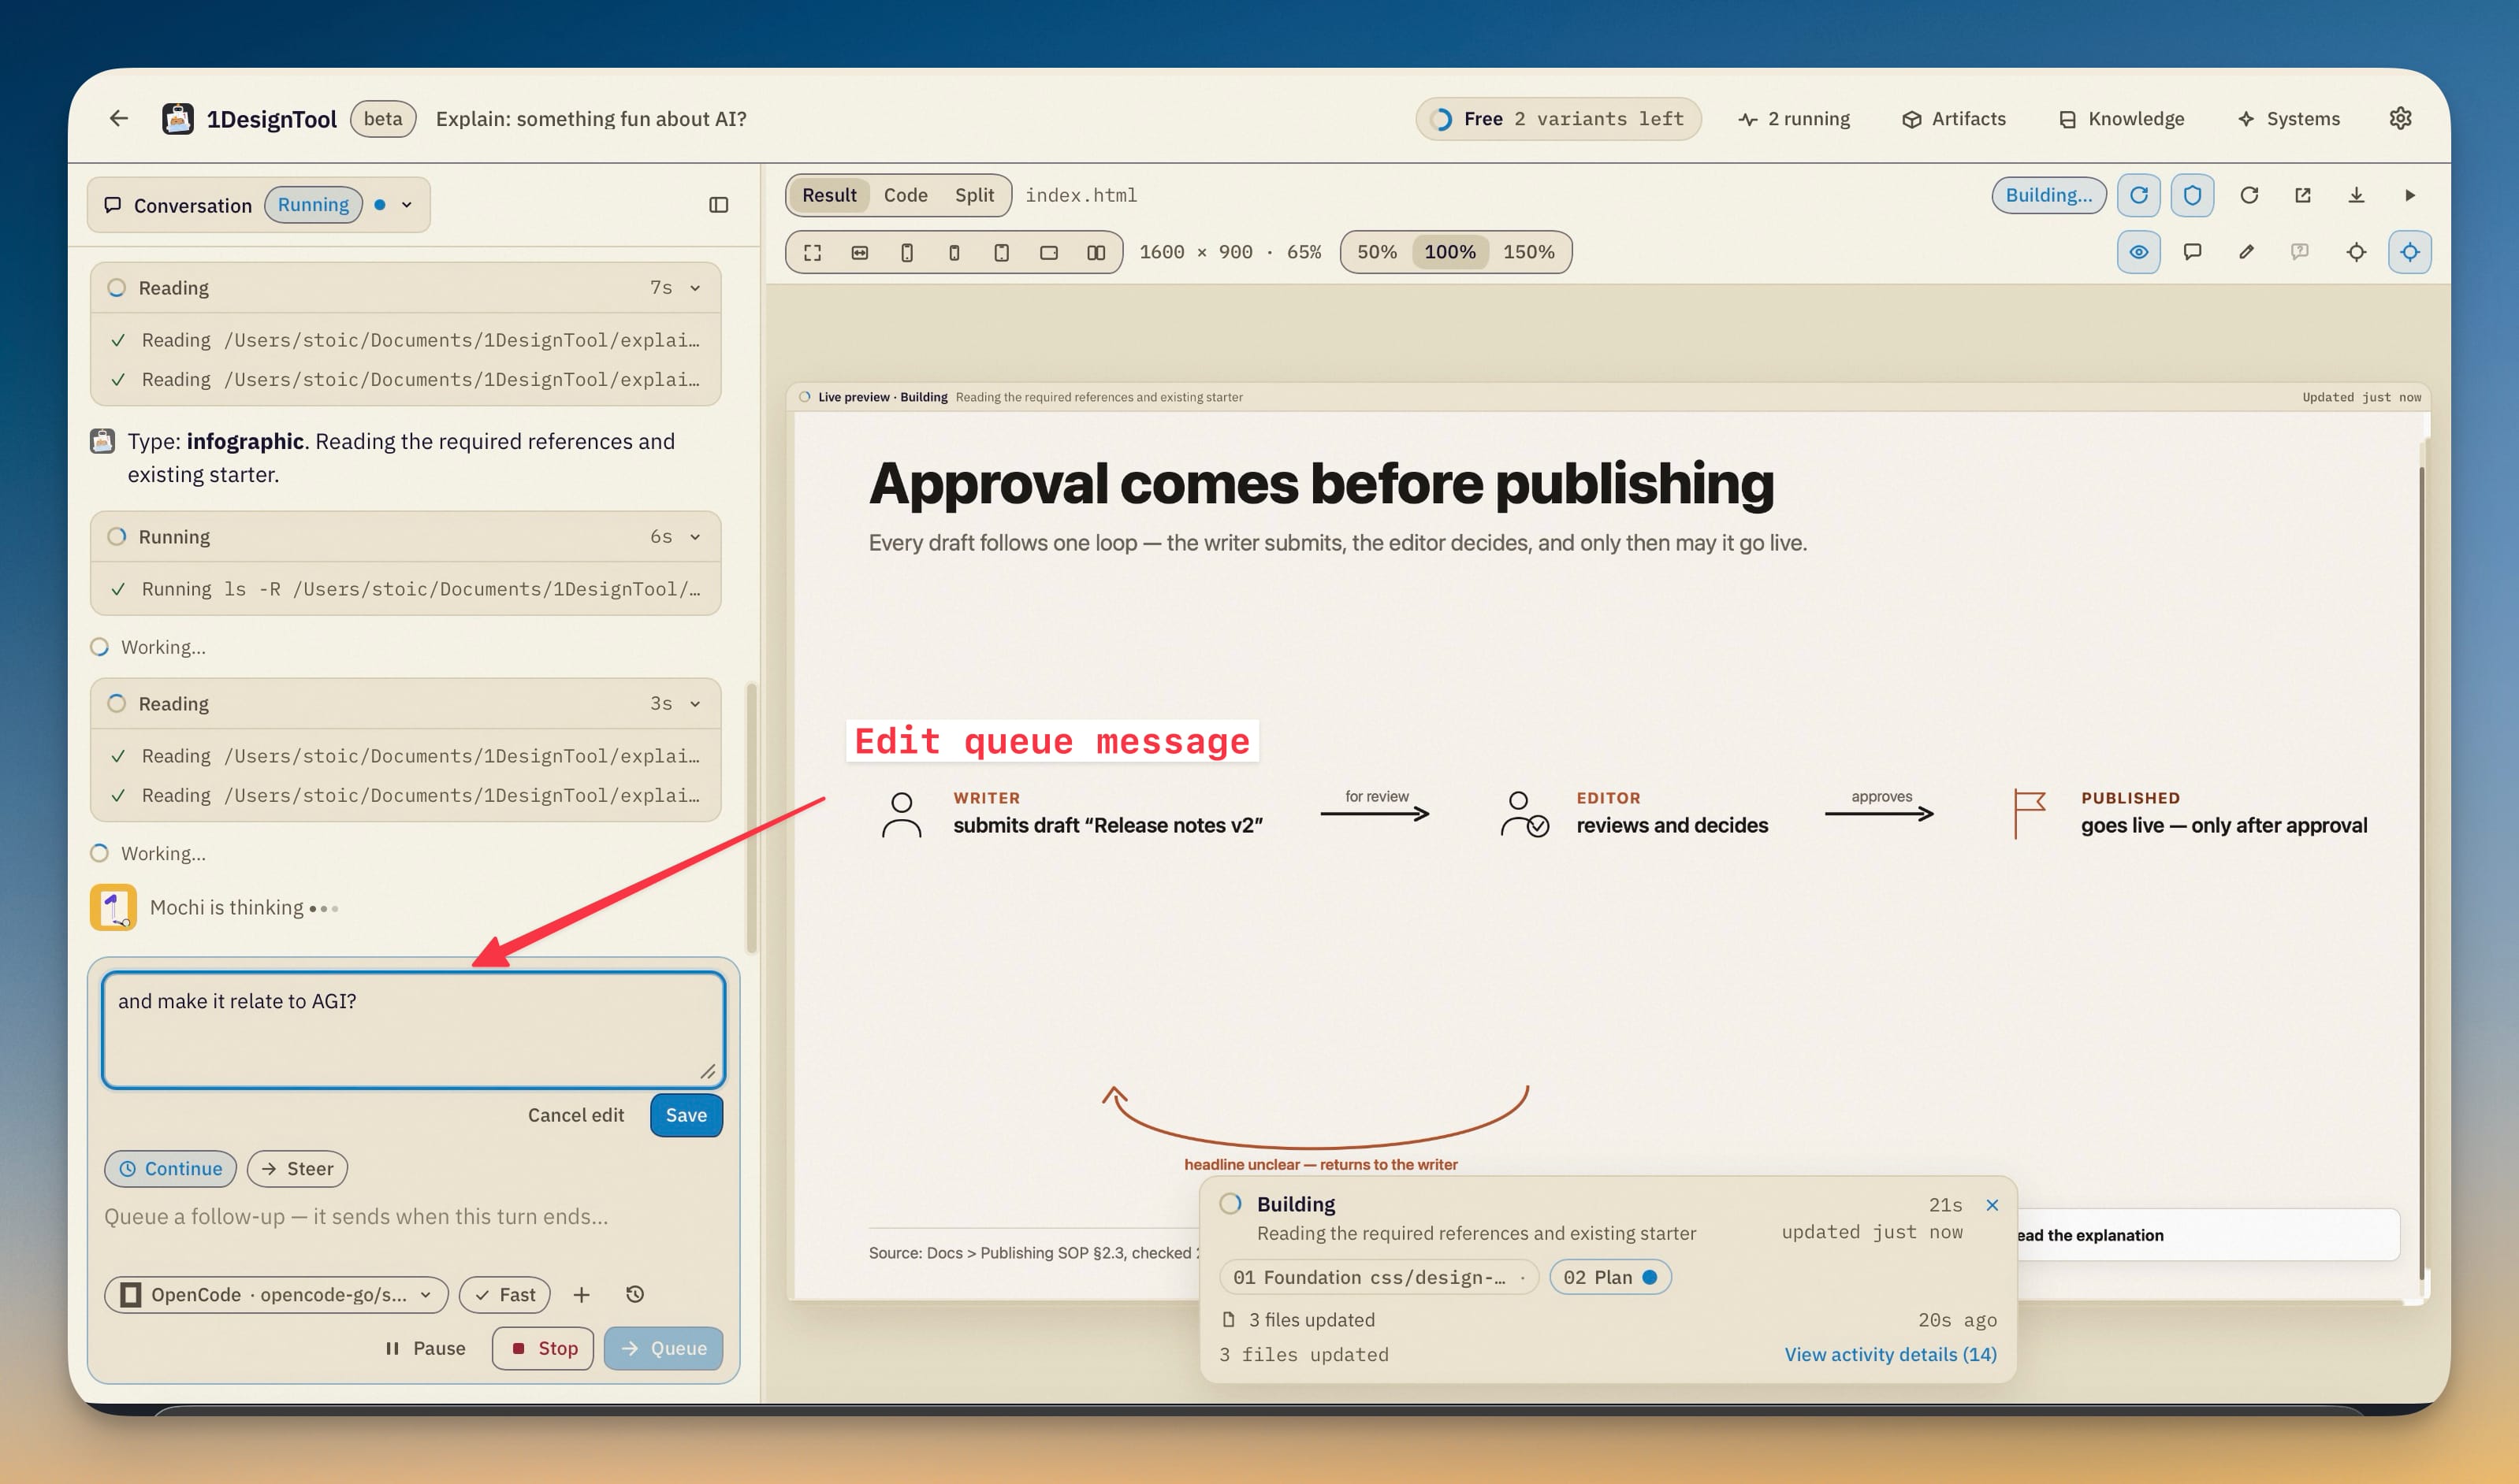Image resolution: width=2519 pixels, height=1484 pixels.
Task: Toggle the Fast mode chip
Action: (504, 1294)
